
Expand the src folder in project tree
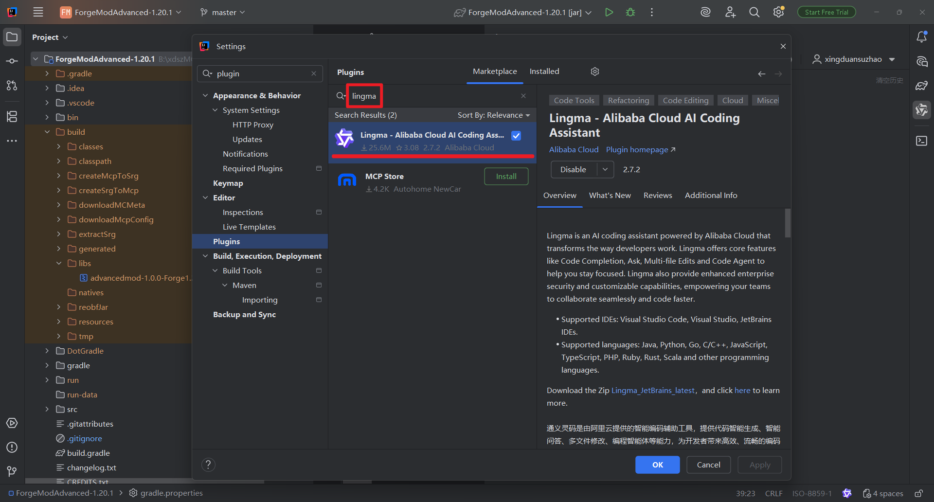(47, 409)
